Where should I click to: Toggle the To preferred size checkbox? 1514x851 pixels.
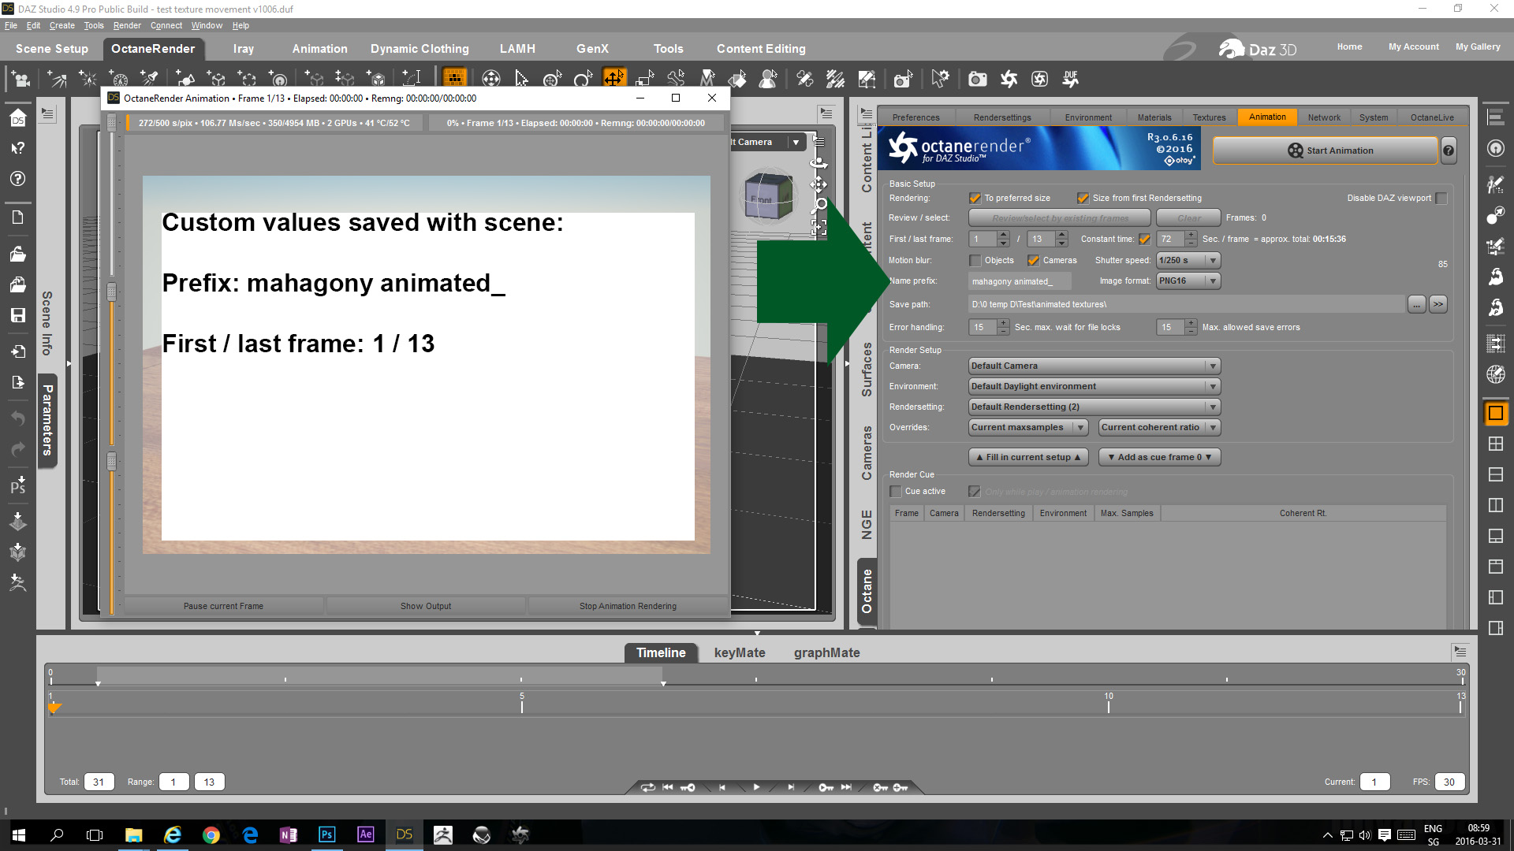click(975, 199)
